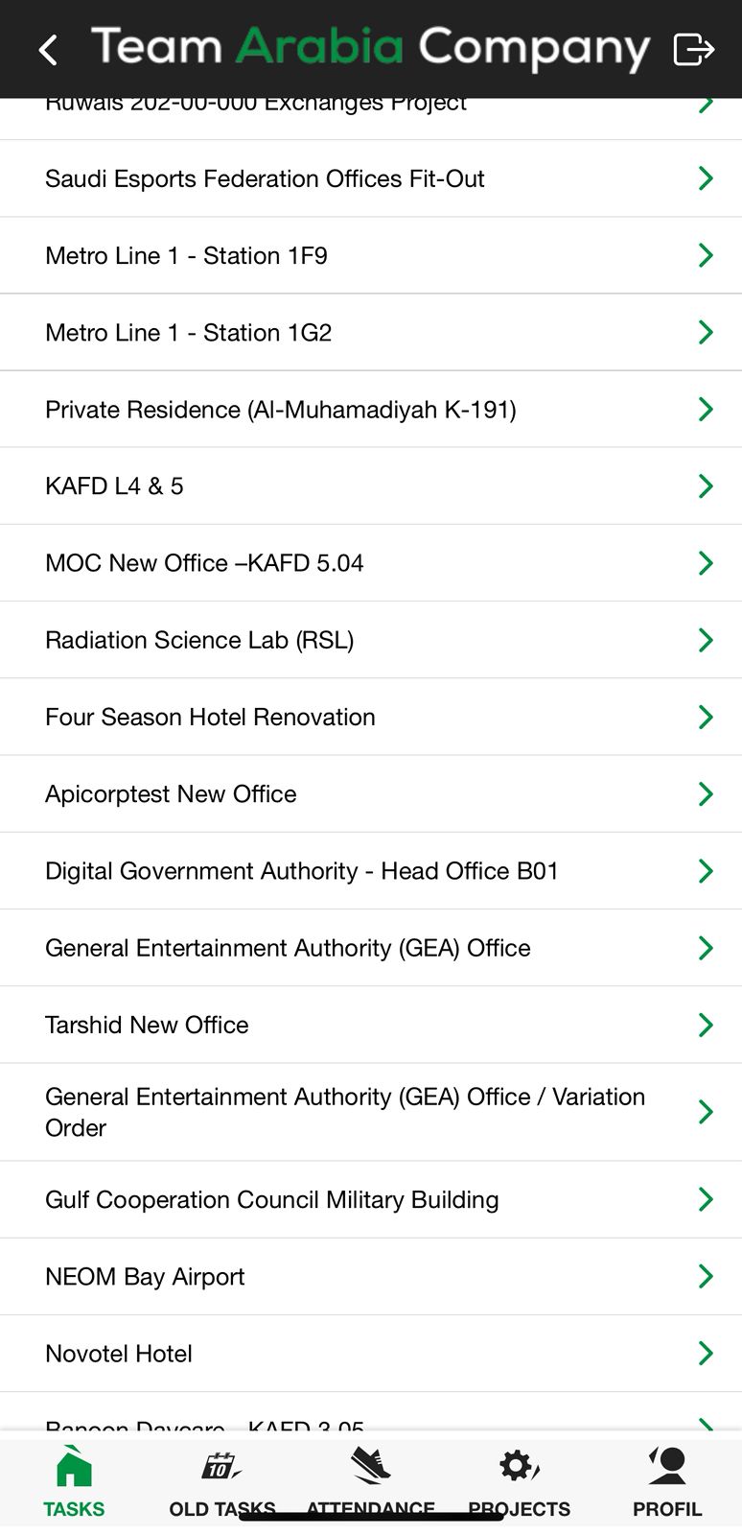Select Private Residence Al-Muhamadiyah K-191 project

coord(280,410)
